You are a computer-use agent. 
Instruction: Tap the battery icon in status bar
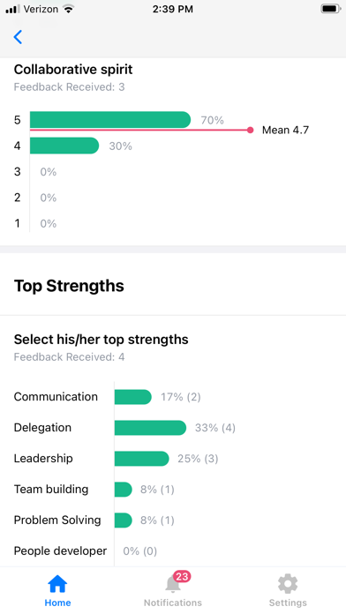point(330,9)
